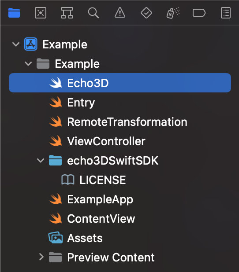The width and height of the screenshot is (239, 272).
Task: Open the Source Control navigator
Action: 41,13
